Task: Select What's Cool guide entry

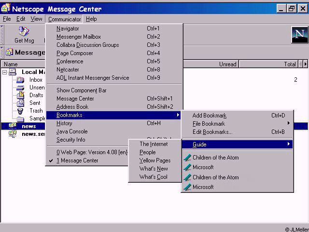Action: tap(154, 177)
